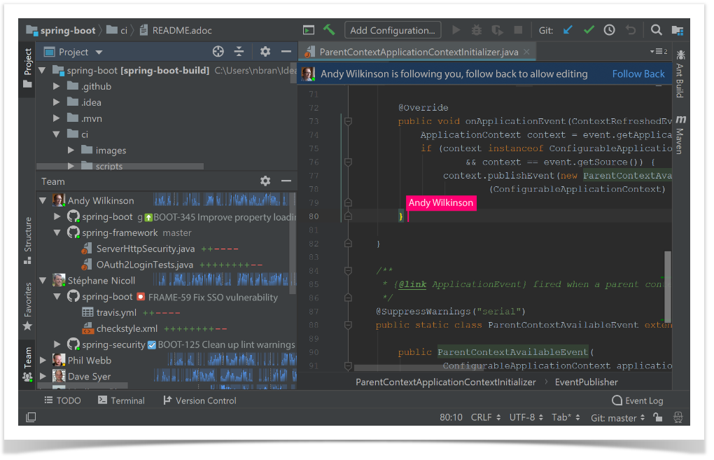The image size is (714, 460).
Task: Click the Follow Back link
Action: pos(638,74)
